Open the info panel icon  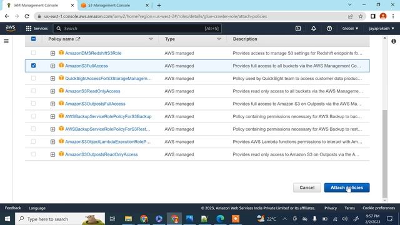(x=394, y=41)
